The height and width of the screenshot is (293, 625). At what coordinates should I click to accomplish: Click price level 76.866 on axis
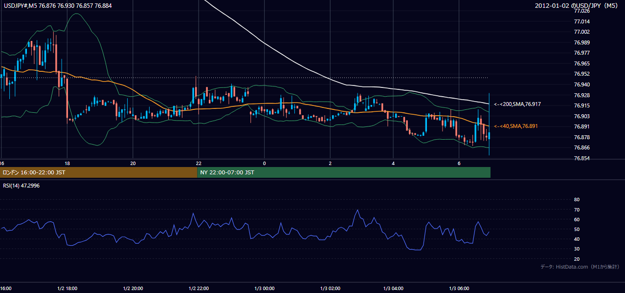pos(582,147)
